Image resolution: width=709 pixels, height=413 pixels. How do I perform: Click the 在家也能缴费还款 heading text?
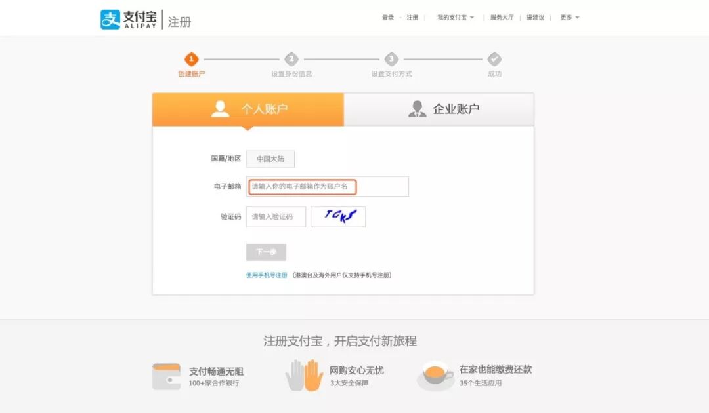pos(496,370)
